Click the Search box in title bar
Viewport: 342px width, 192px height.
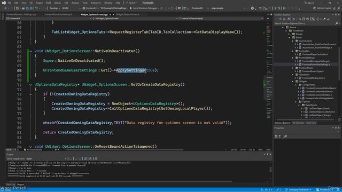(132, 3)
